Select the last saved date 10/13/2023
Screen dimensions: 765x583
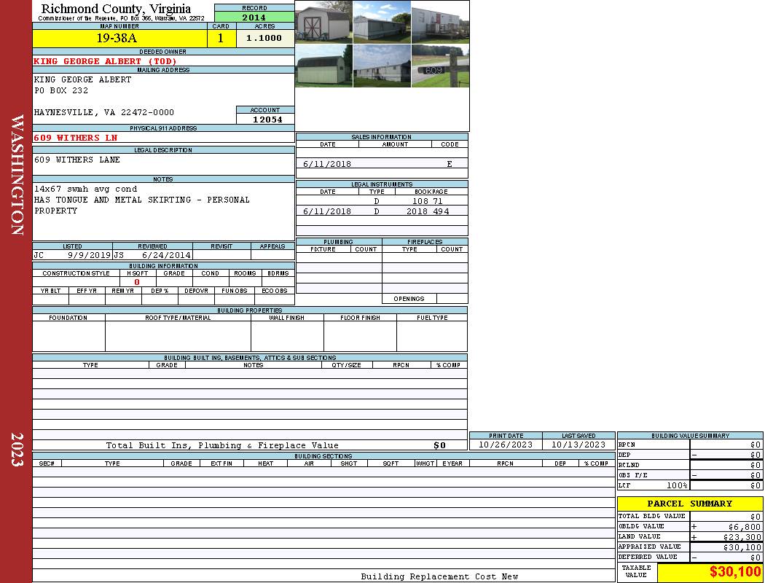tap(578, 445)
